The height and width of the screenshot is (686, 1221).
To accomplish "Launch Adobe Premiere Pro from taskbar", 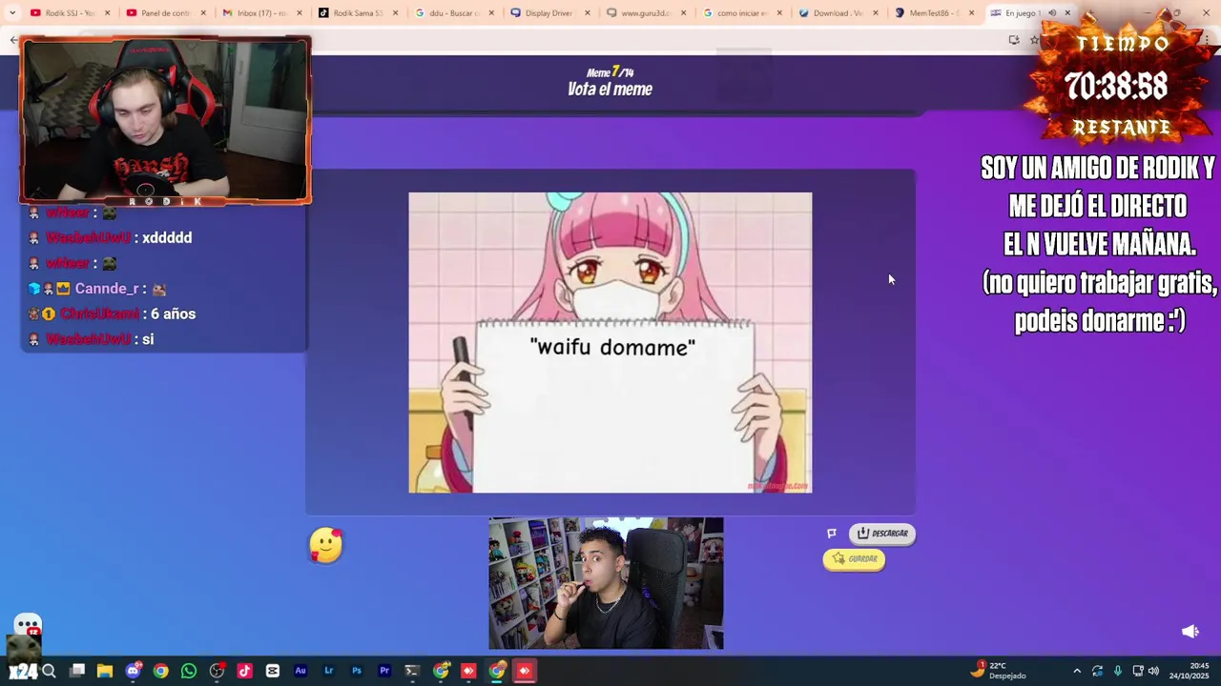I will tap(384, 672).
